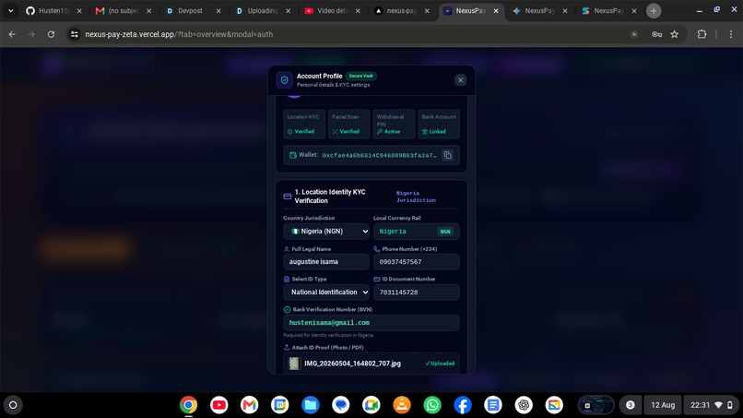Bookmark this page with the star icon

[674, 34]
